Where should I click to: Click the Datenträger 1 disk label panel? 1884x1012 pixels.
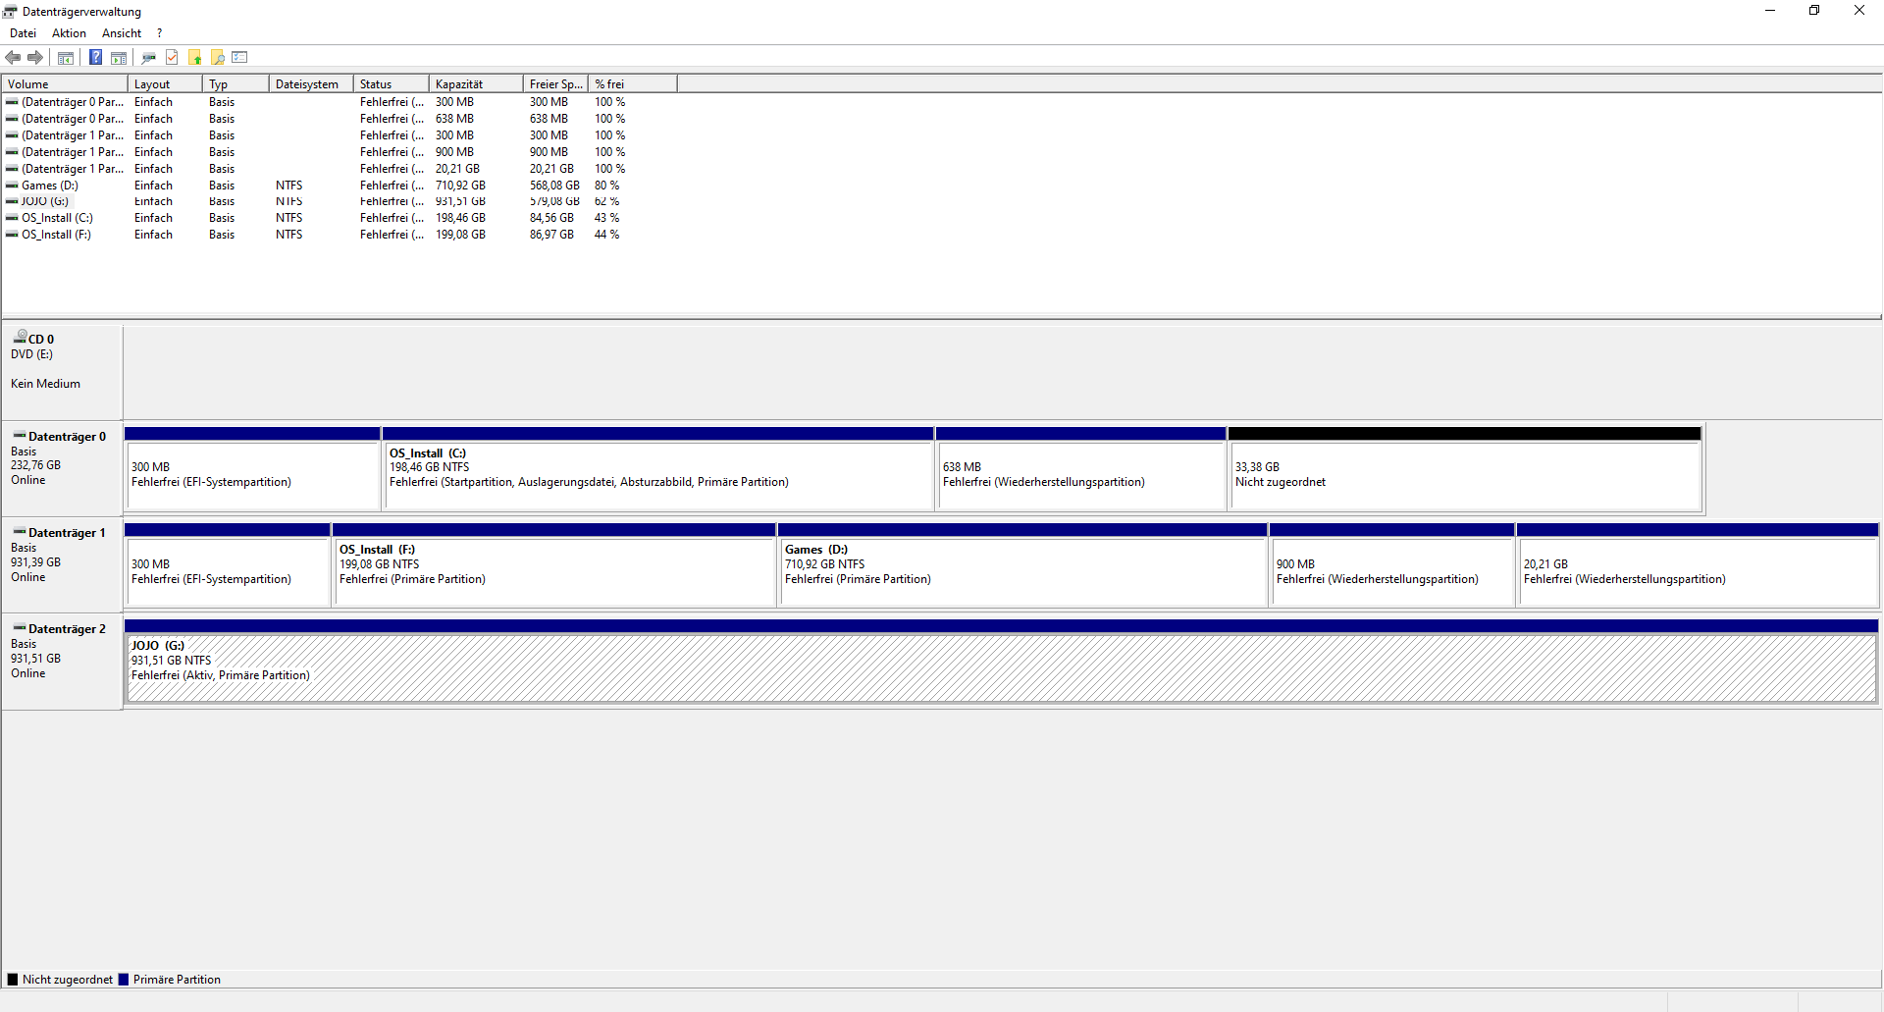pyautogui.click(x=62, y=564)
